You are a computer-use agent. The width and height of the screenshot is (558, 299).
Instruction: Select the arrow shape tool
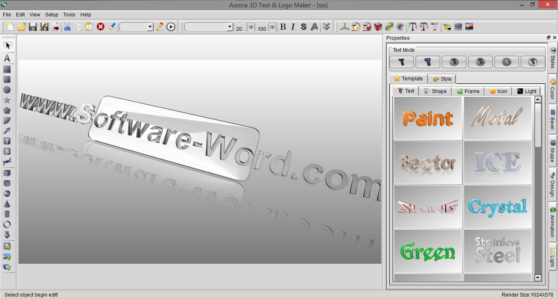click(x=7, y=131)
